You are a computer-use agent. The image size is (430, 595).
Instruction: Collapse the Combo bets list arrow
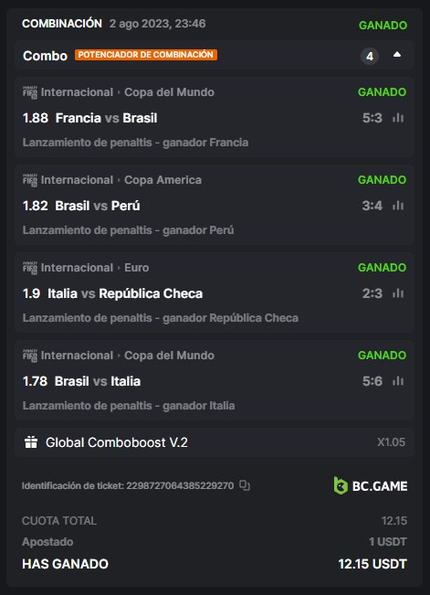(397, 55)
